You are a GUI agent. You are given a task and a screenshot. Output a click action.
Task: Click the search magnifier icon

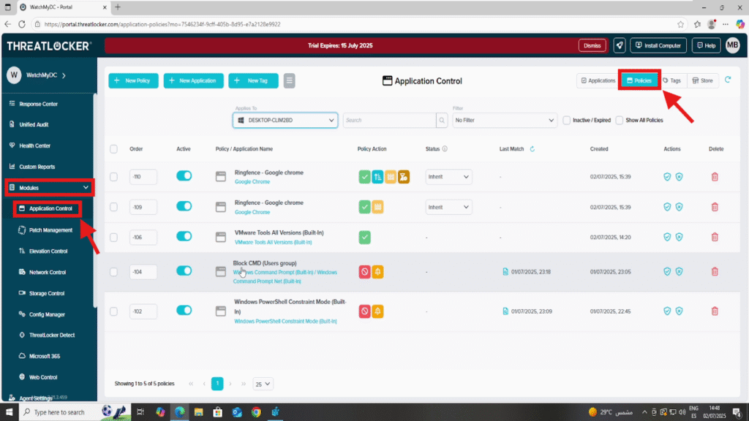pyautogui.click(x=442, y=121)
